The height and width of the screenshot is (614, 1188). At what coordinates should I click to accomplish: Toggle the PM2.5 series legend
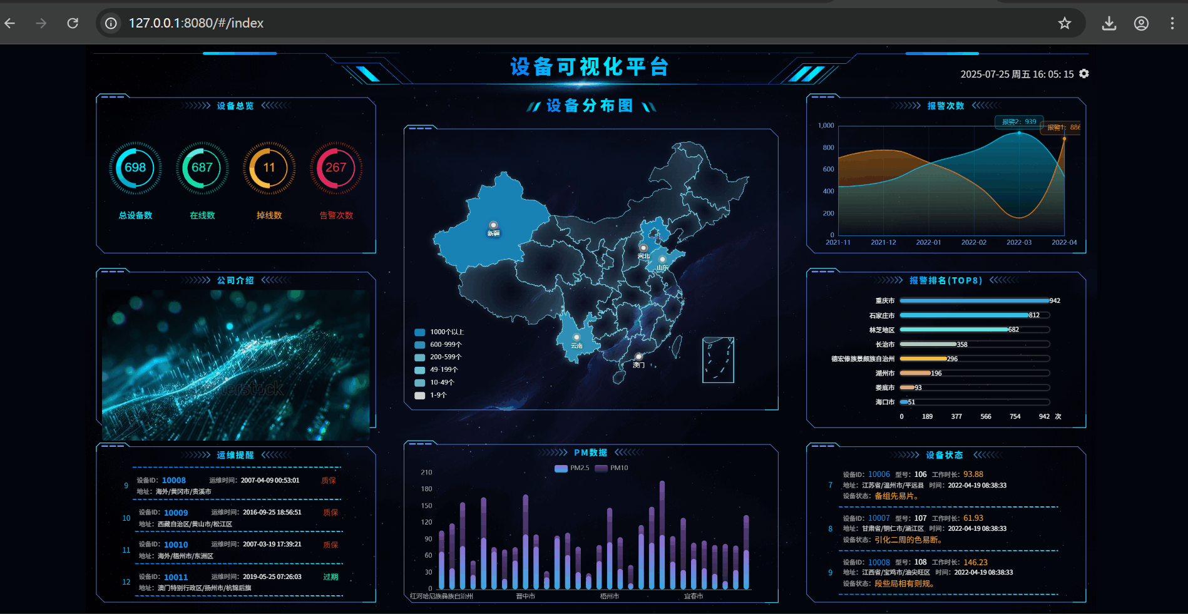tap(571, 468)
